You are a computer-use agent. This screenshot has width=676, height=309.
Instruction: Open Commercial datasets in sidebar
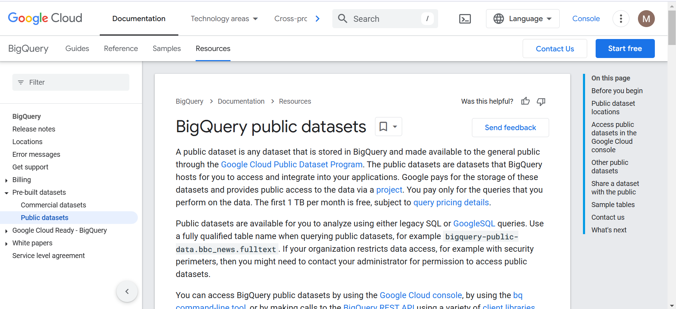[x=53, y=205]
